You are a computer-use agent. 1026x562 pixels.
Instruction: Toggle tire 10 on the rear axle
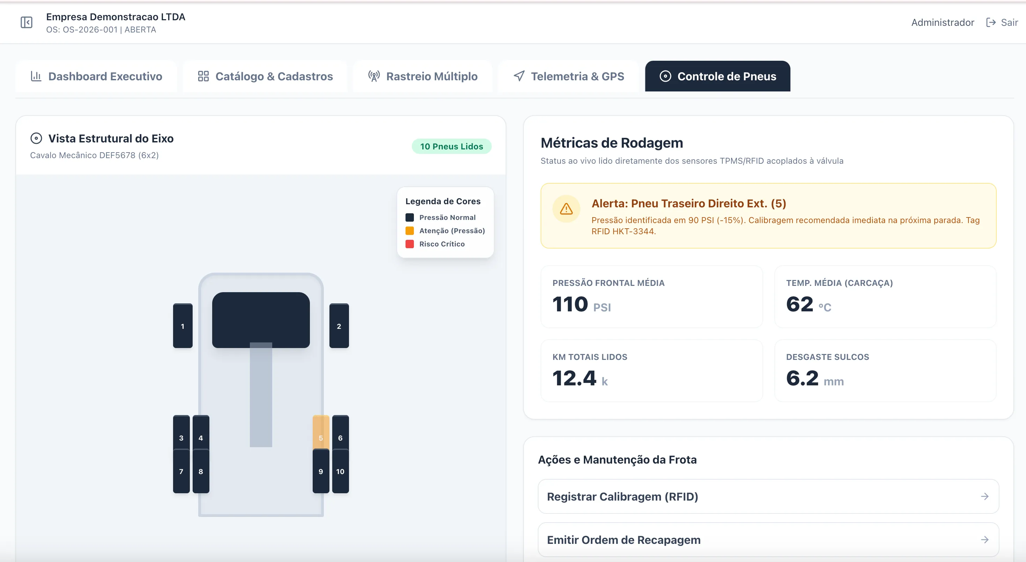(341, 471)
